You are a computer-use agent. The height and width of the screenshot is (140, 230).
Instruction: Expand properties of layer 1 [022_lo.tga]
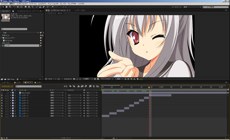(10, 93)
